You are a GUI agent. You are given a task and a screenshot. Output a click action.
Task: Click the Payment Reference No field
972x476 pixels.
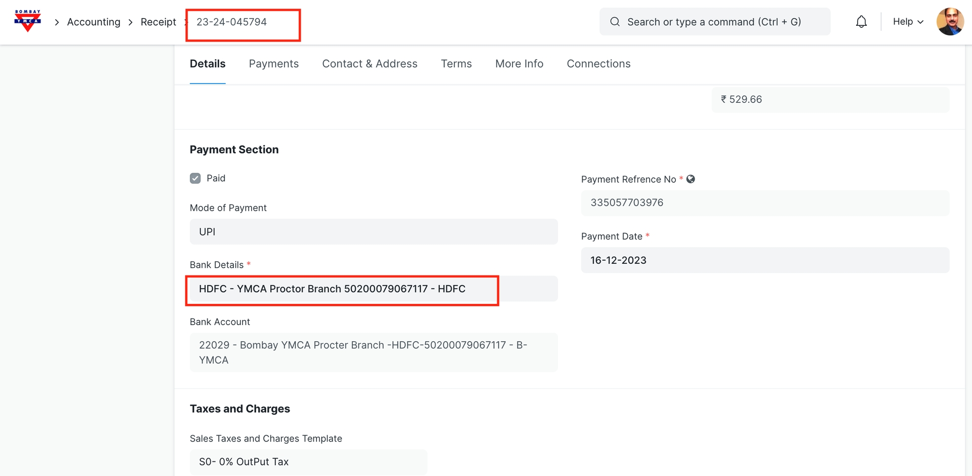click(764, 203)
